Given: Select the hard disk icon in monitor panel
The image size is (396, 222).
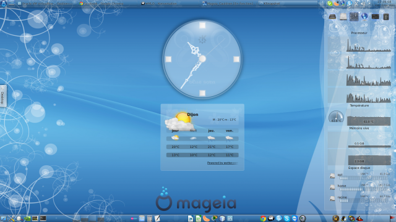Looking at the screenshot, I should click(343, 17).
